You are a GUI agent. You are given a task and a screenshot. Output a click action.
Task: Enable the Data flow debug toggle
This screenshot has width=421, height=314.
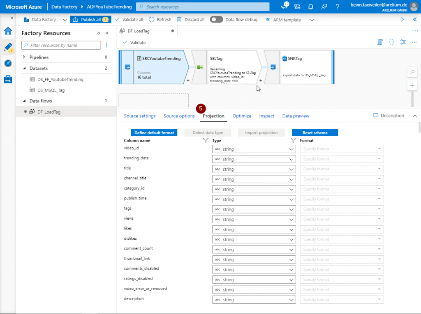[x=216, y=19]
